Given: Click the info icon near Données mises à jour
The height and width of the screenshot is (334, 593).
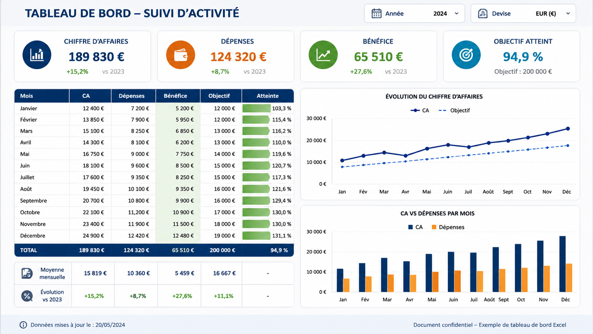Looking at the screenshot, I should (23, 325).
